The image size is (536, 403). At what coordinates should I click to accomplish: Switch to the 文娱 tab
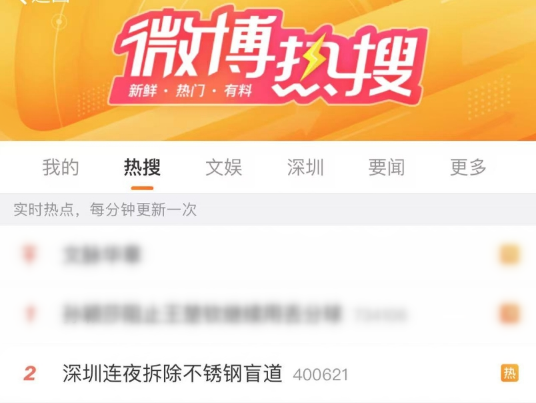[223, 167]
